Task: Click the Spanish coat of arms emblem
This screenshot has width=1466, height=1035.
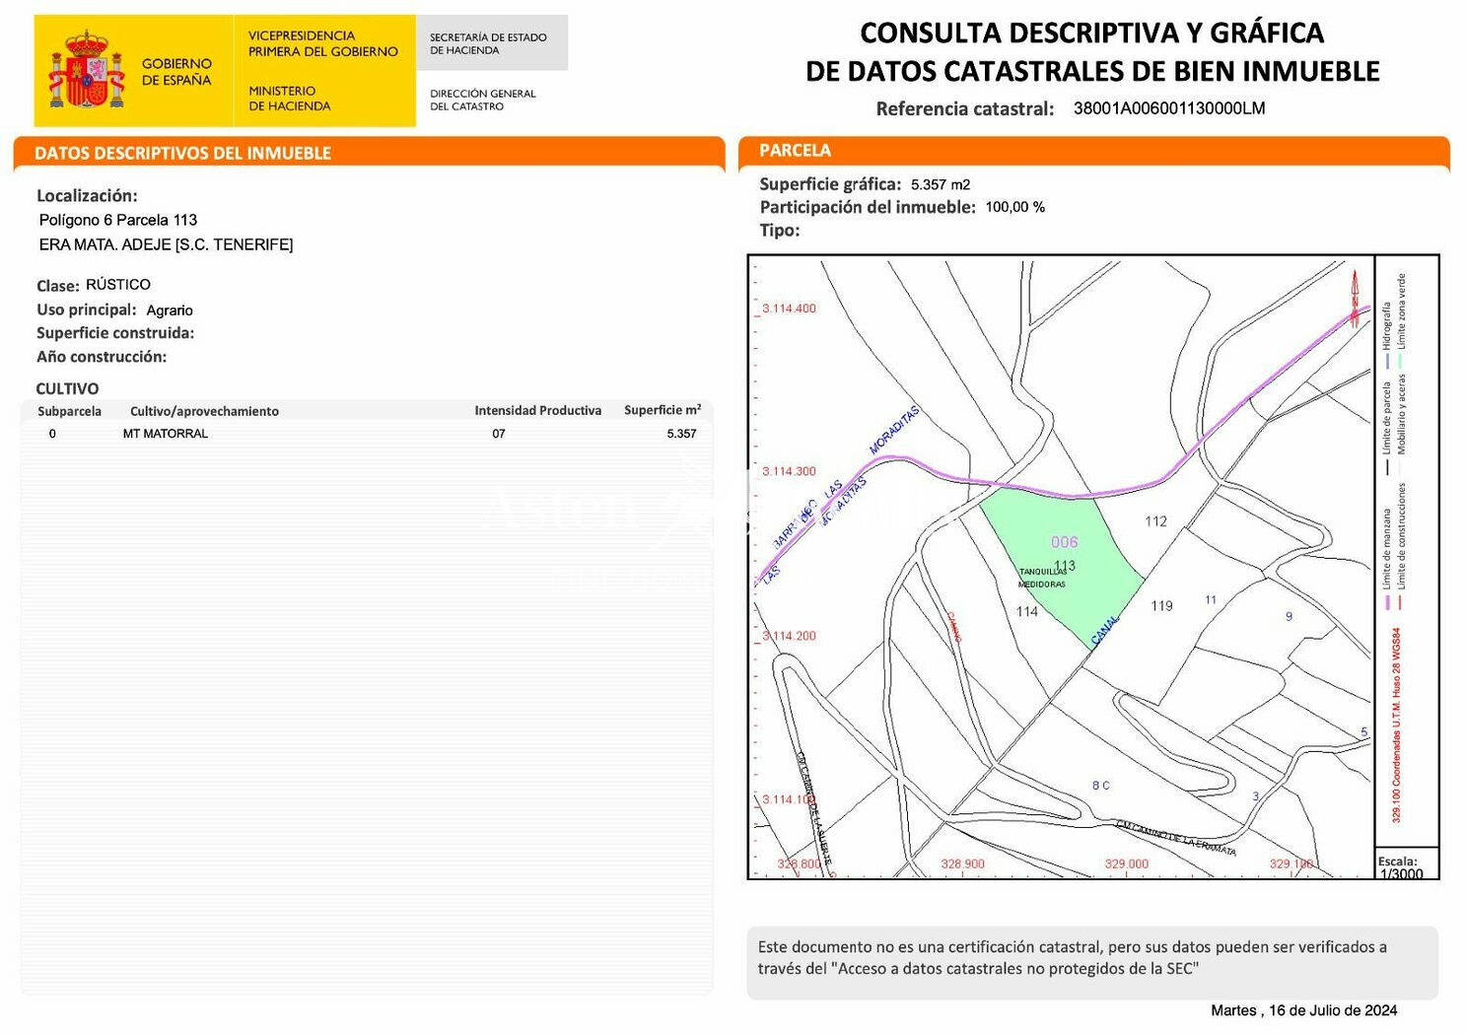Action: click(87, 70)
